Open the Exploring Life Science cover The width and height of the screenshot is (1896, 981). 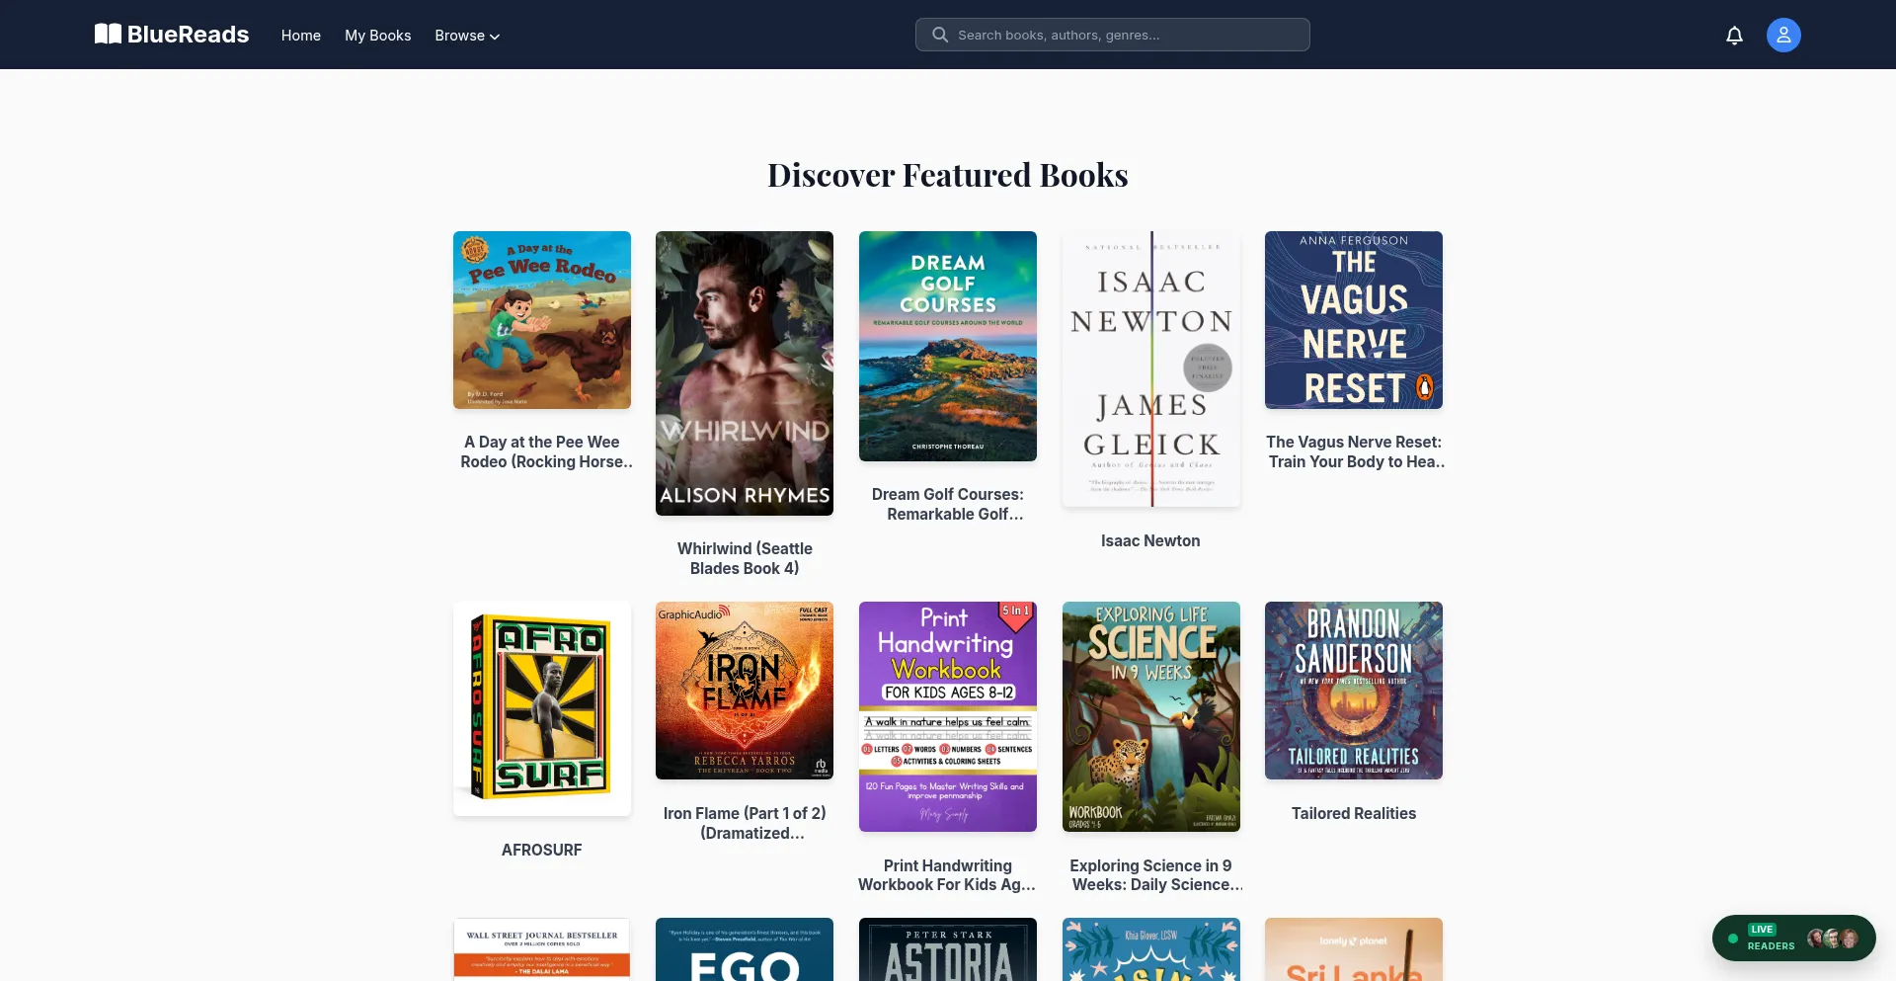(1151, 716)
